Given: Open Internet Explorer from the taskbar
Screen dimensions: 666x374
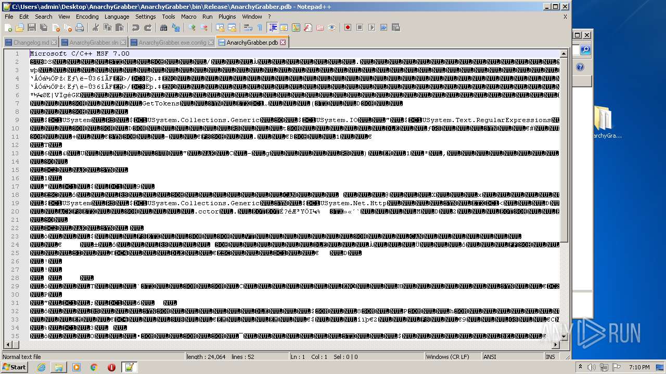Looking at the screenshot, I should pyautogui.click(x=41, y=367).
